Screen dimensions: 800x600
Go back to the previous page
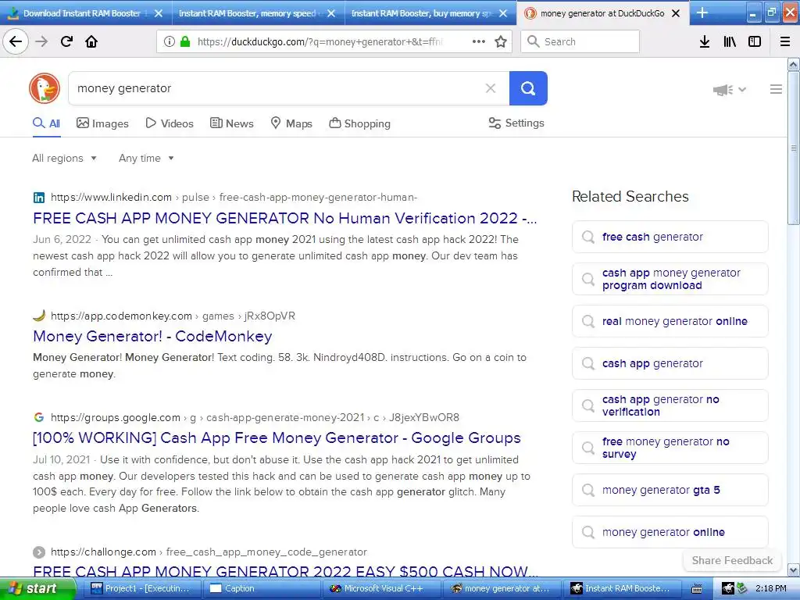16,41
